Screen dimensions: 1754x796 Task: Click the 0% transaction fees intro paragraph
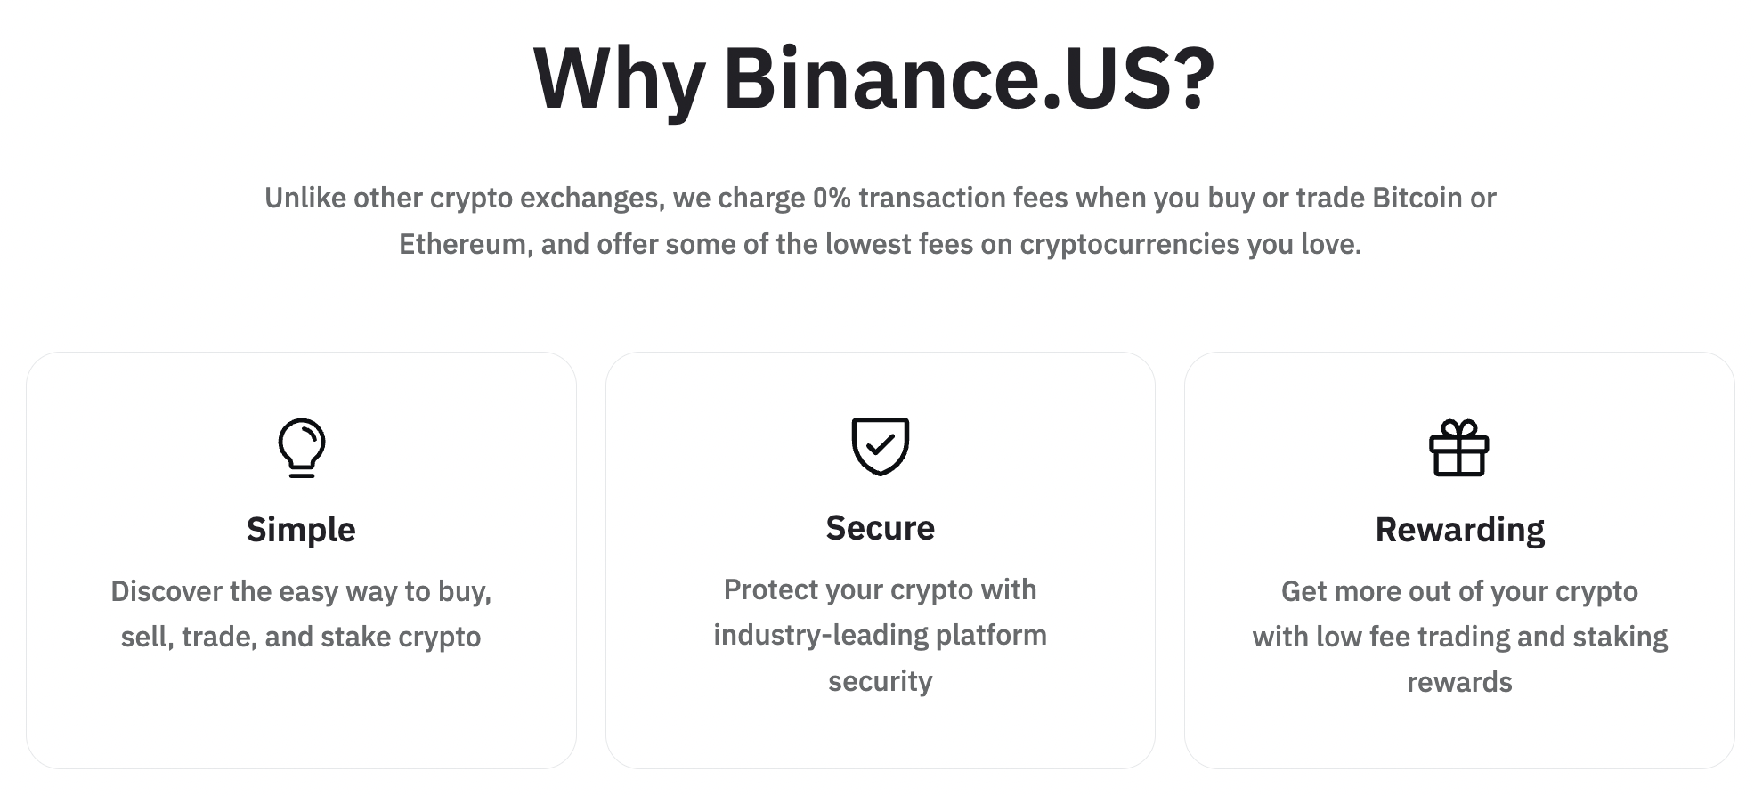click(881, 220)
